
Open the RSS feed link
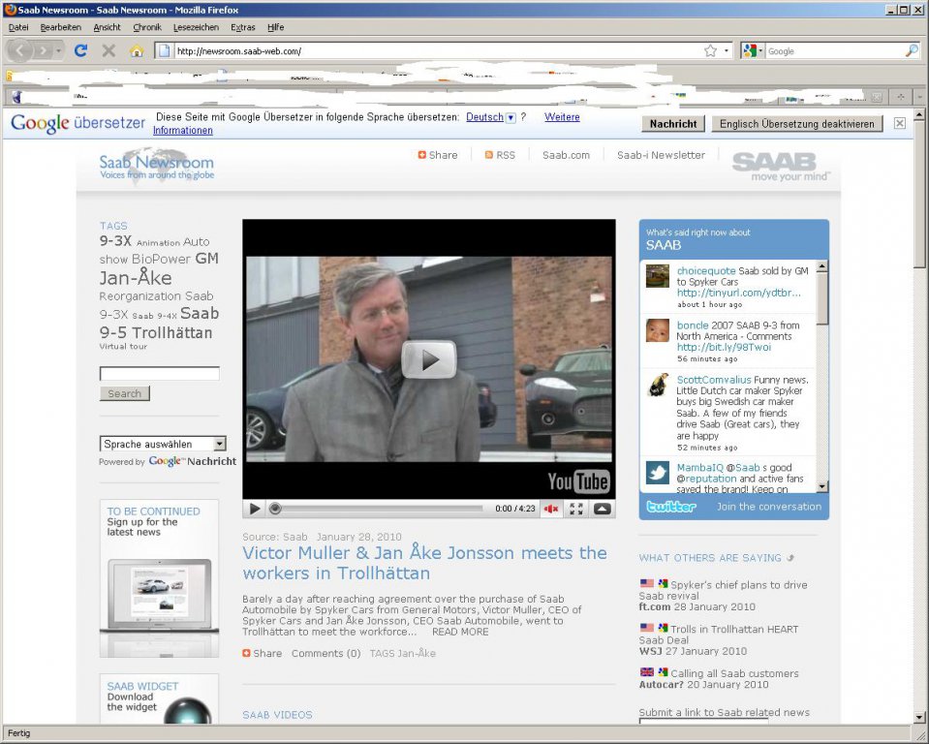pyautogui.click(x=500, y=155)
